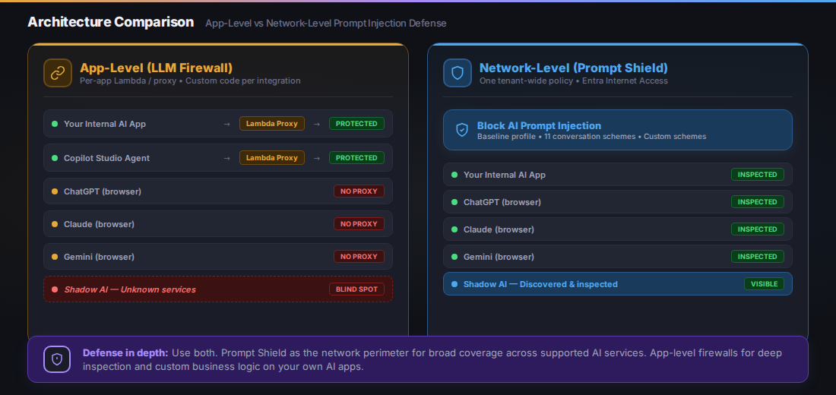Image resolution: width=836 pixels, height=395 pixels.
Task: Click the shield-check icon in Block AI Prompt Injection
Action: pos(462,130)
